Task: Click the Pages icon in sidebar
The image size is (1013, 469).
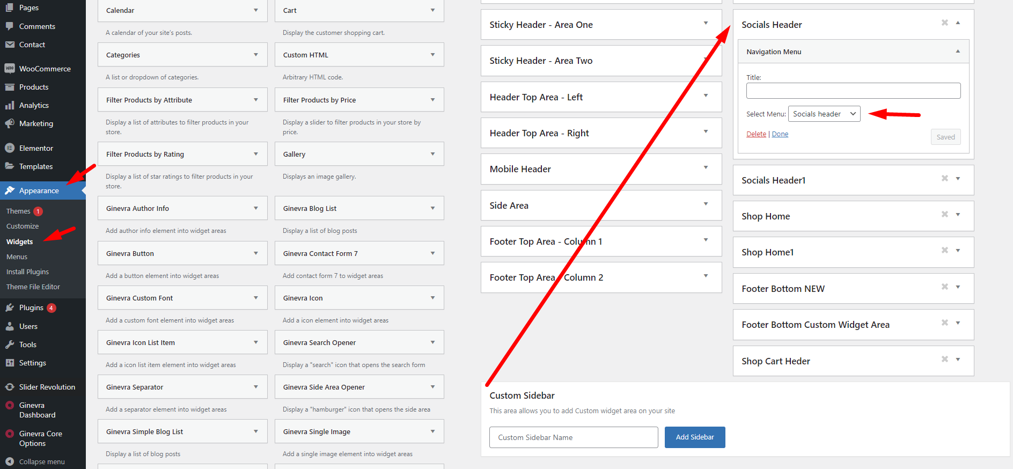Action: pyautogui.click(x=10, y=8)
